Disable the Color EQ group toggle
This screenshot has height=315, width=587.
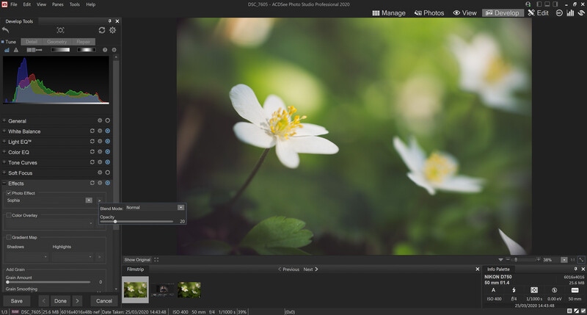(x=108, y=152)
